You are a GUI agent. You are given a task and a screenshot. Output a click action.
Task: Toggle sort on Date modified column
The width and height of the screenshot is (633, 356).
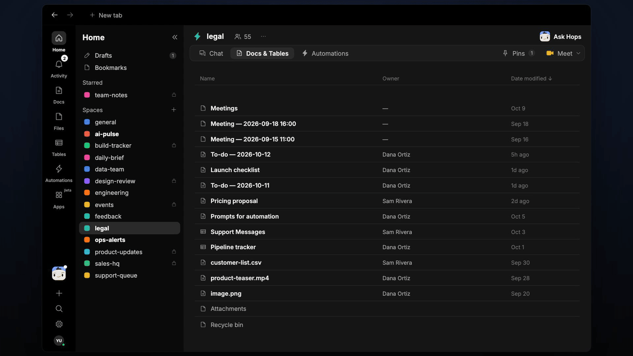coord(531,78)
